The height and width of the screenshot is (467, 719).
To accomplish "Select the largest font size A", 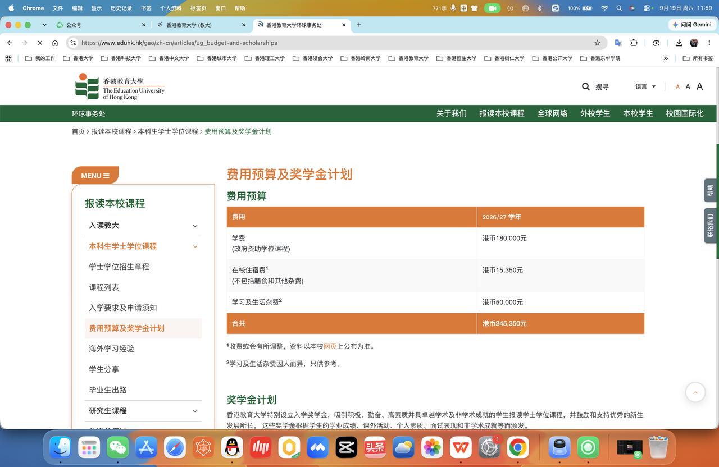I will coord(699,86).
